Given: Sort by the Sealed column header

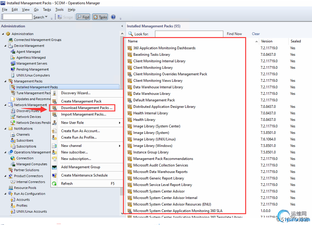Looking at the screenshot, I should (296, 41).
